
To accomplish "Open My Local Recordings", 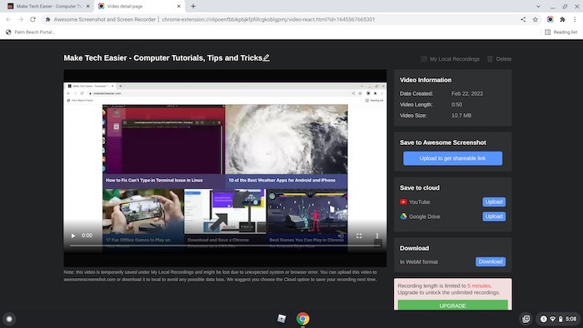I will [x=450, y=59].
